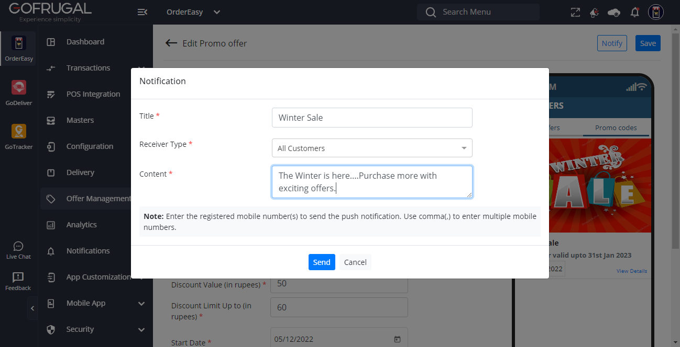Open the Dashboard menu item
This screenshot has width=680, height=347.
point(85,42)
